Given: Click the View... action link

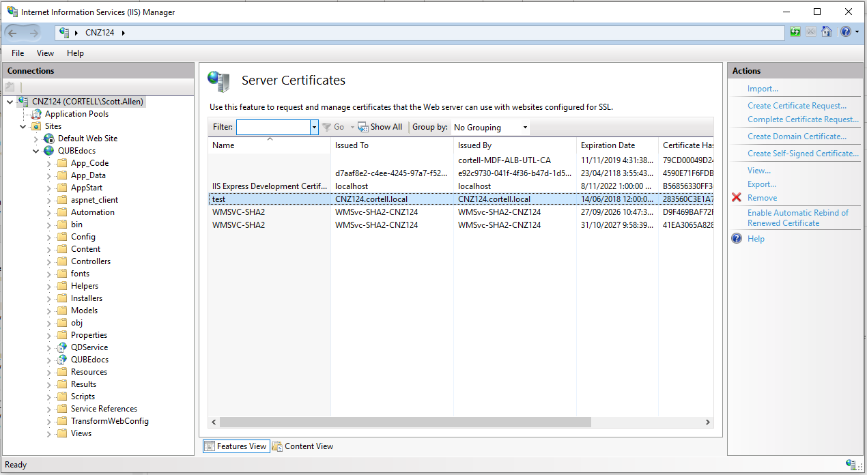Looking at the screenshot, I should (758, 171).
